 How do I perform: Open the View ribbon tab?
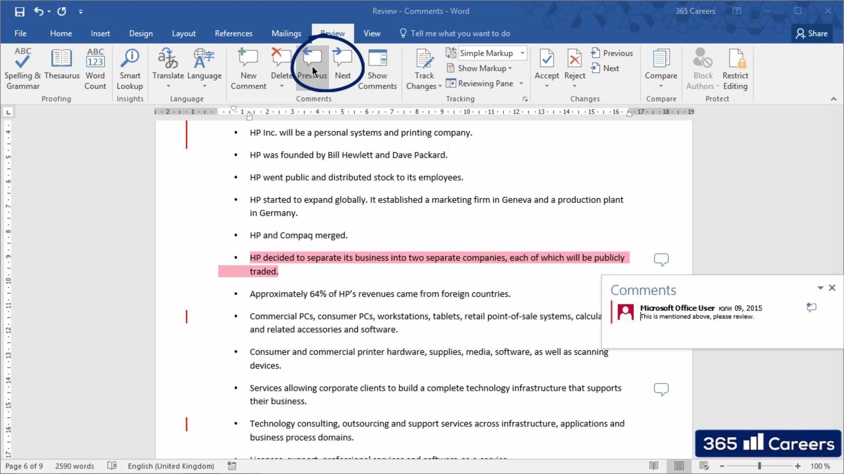(x=371, y=33)
